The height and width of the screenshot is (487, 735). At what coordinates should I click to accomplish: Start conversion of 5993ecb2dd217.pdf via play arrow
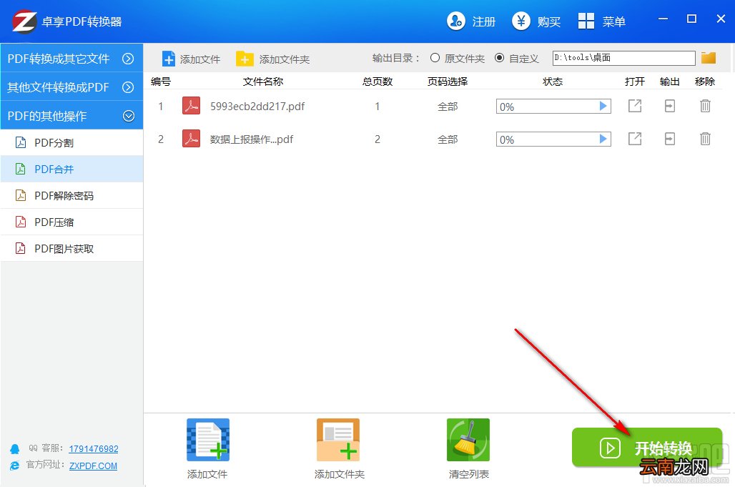[x=603, y=107]
